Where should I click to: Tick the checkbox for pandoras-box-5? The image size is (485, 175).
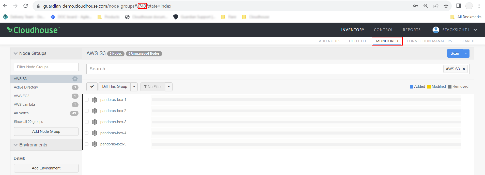(87, 144)
